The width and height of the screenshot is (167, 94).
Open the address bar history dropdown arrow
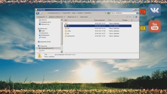(x=105, y=13)
